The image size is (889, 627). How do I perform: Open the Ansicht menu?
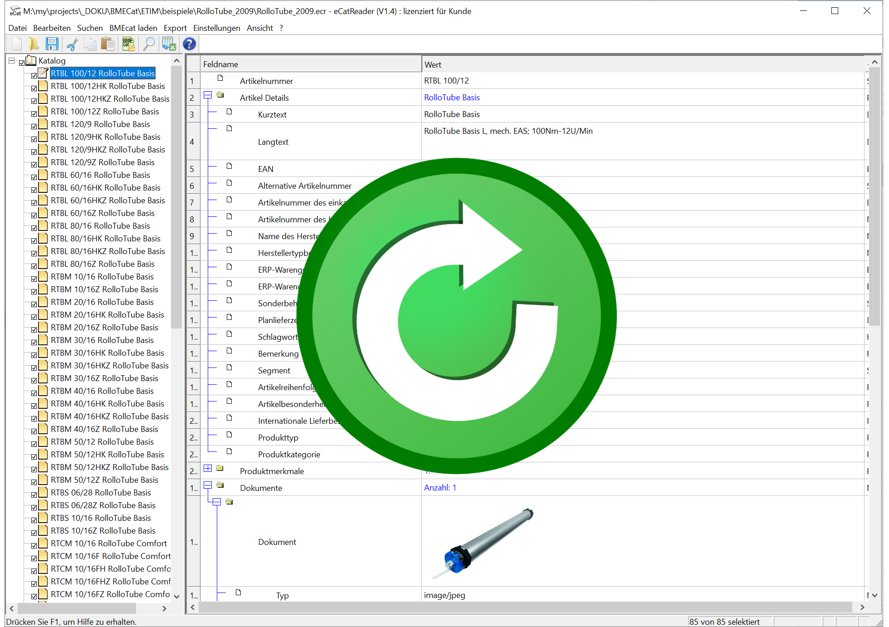(x=260, y=28)
